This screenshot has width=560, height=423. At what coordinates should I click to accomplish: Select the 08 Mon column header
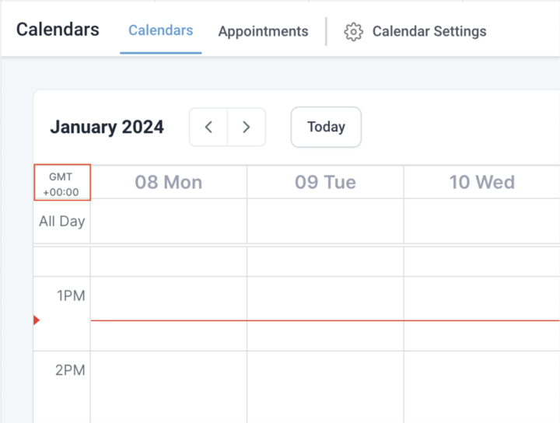pos(169,182)
